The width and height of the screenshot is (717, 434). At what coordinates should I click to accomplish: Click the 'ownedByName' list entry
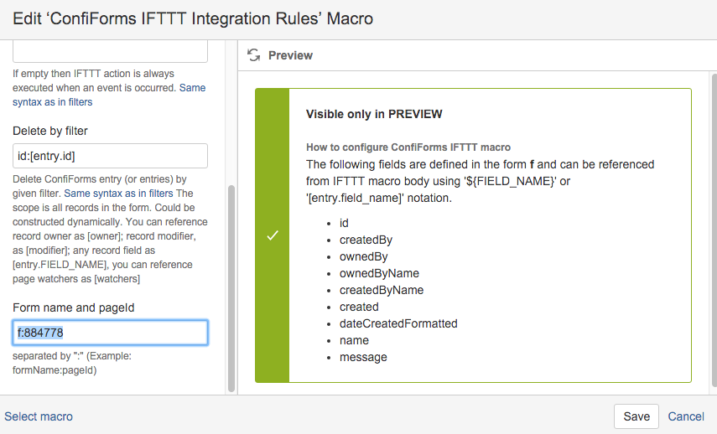(x=379, y=273)
